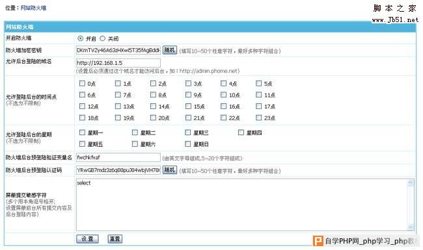Screen dimensions: 423x250
Task: Check the 星期五 checkbox
Action: click(x=82, y=144)
